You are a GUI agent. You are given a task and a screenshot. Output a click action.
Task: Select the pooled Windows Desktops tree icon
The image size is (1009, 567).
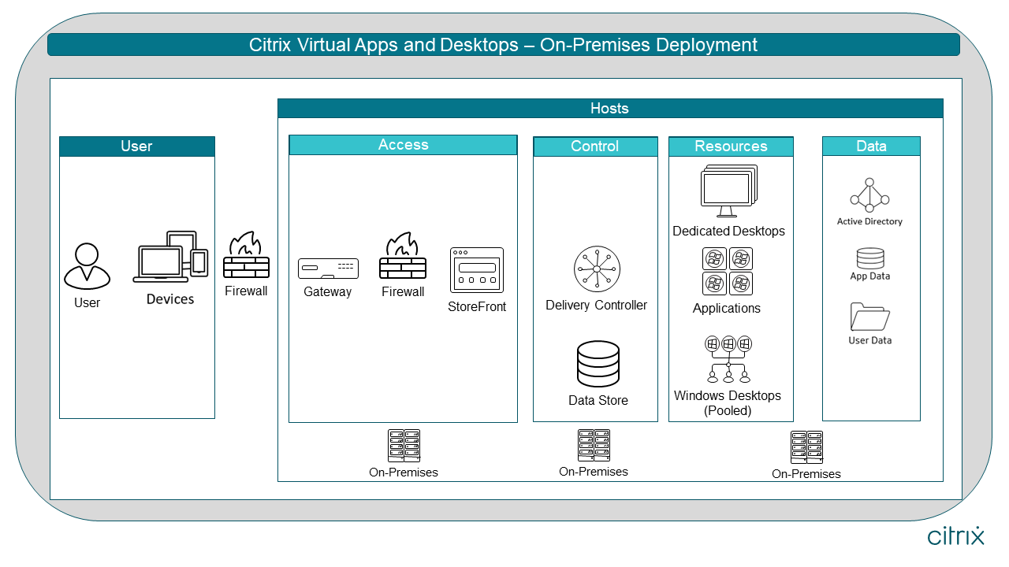tap(728, 359)
